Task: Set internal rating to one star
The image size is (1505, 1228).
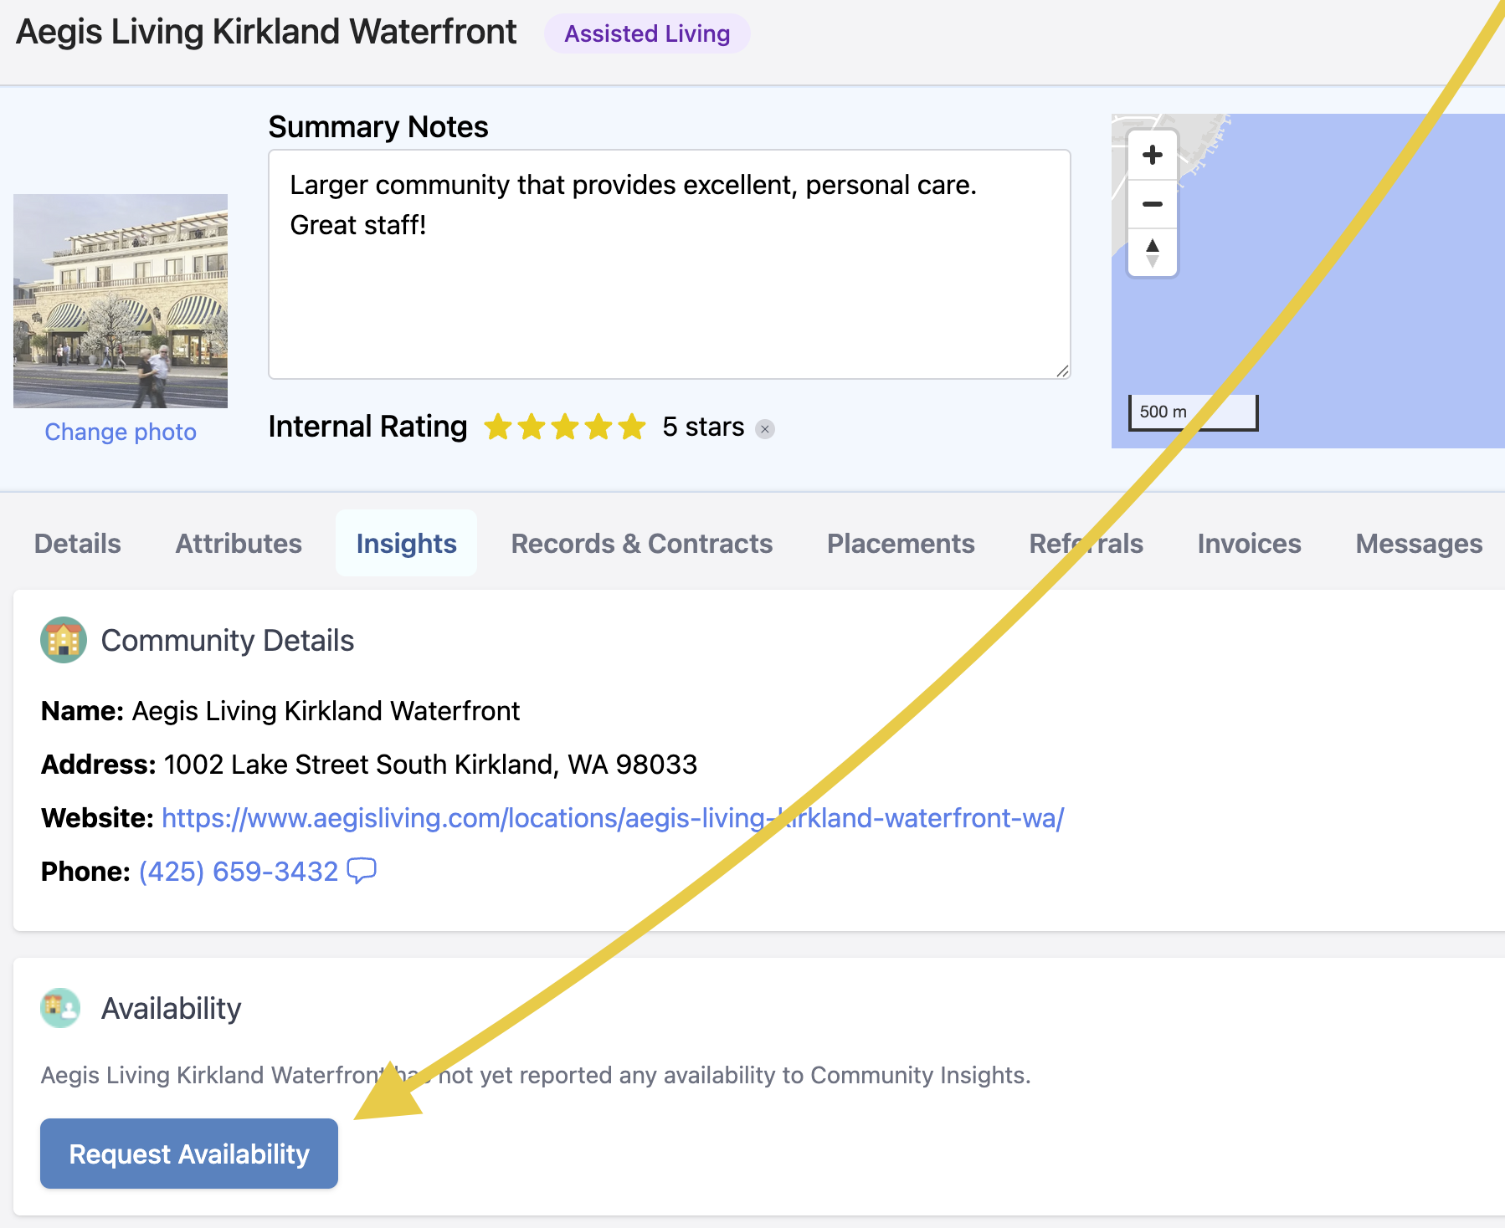Action: 498,427
